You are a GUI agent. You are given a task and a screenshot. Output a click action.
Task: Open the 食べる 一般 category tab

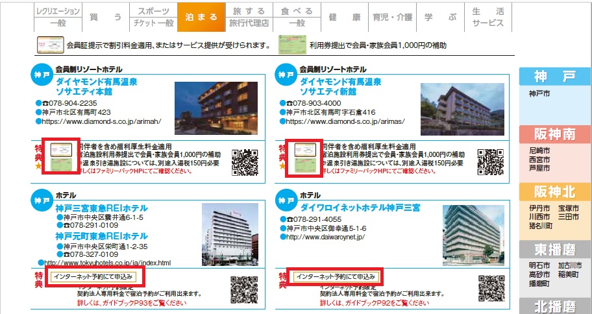pos(297,17)
